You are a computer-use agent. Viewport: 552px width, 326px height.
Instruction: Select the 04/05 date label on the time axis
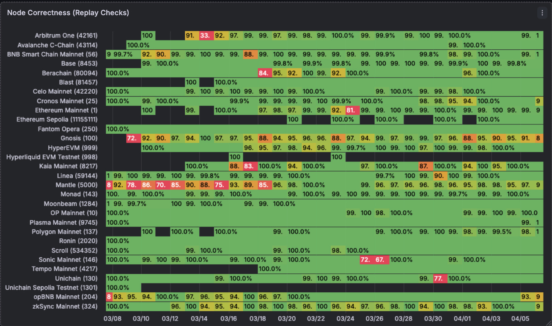pyautogui.click(x=521, y=318)
